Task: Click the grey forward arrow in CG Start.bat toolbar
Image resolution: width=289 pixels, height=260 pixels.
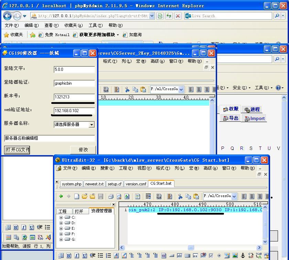Action: pos(69,196)
